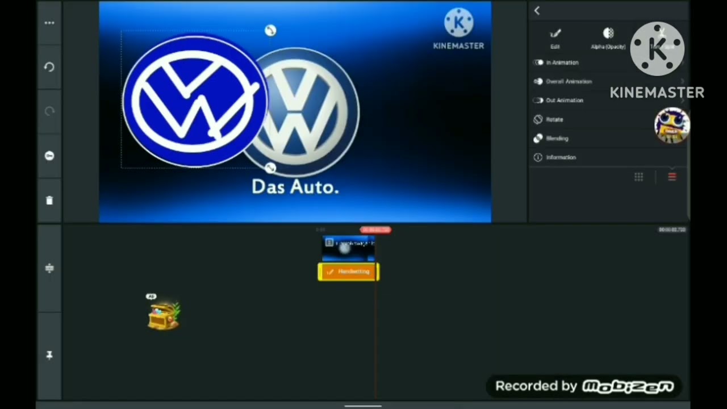Switch options panel to grid view
This screenshot has height=409, width=727.
click(x=639, y=177)
